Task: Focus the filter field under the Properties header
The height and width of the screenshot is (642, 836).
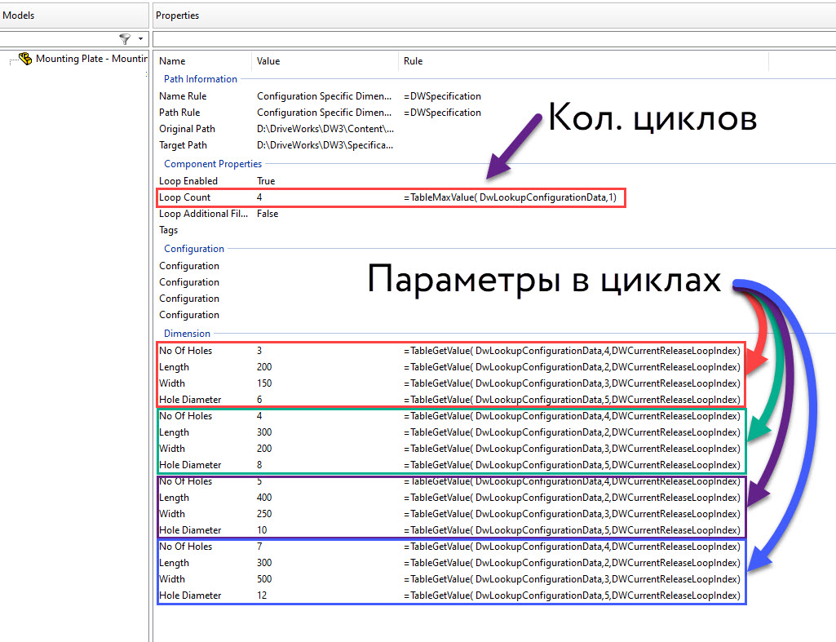Action: point(494,39)
